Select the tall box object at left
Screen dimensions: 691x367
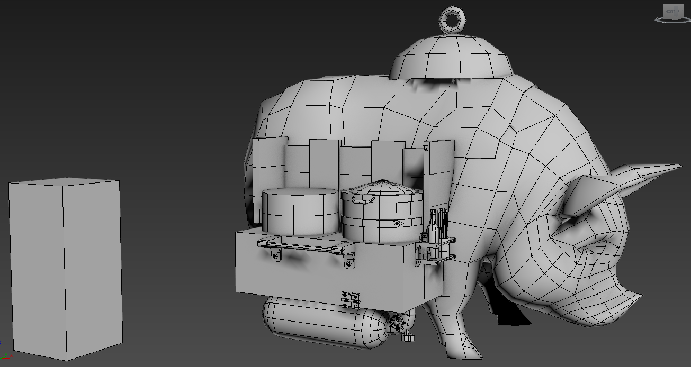click(x=65, y=270)
